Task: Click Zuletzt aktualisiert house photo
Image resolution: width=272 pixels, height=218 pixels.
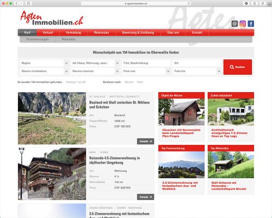Action: tap(231, 112)
